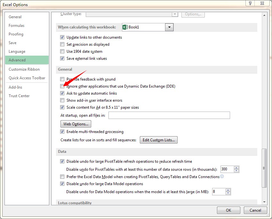Viewport: 272px width, 219px height.
Task: Toggle Disable undo for large Data Model operations
Action: click(x=62, y=184)
